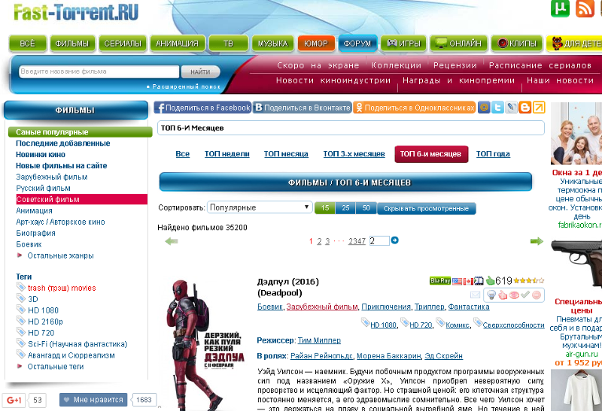Open the film-strip trailer icon on Deadpool
Viewport: 602px width, 411px height.
(x=479, y=281)
